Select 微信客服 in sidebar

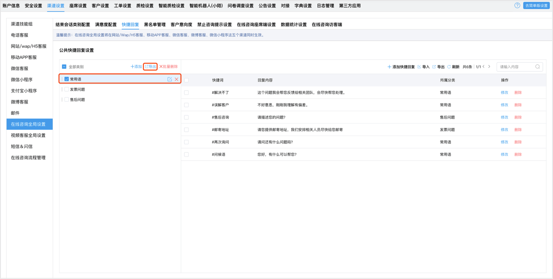(30, 68)
